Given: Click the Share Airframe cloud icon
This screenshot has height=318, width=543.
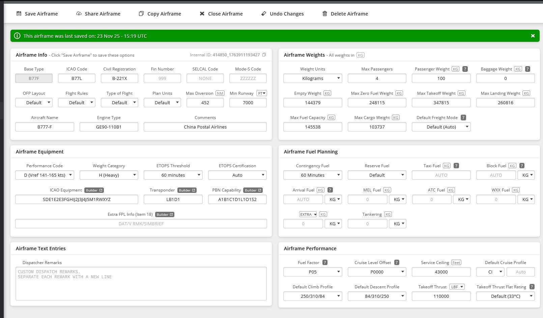Looking at the screenshot, I should 79,14.
